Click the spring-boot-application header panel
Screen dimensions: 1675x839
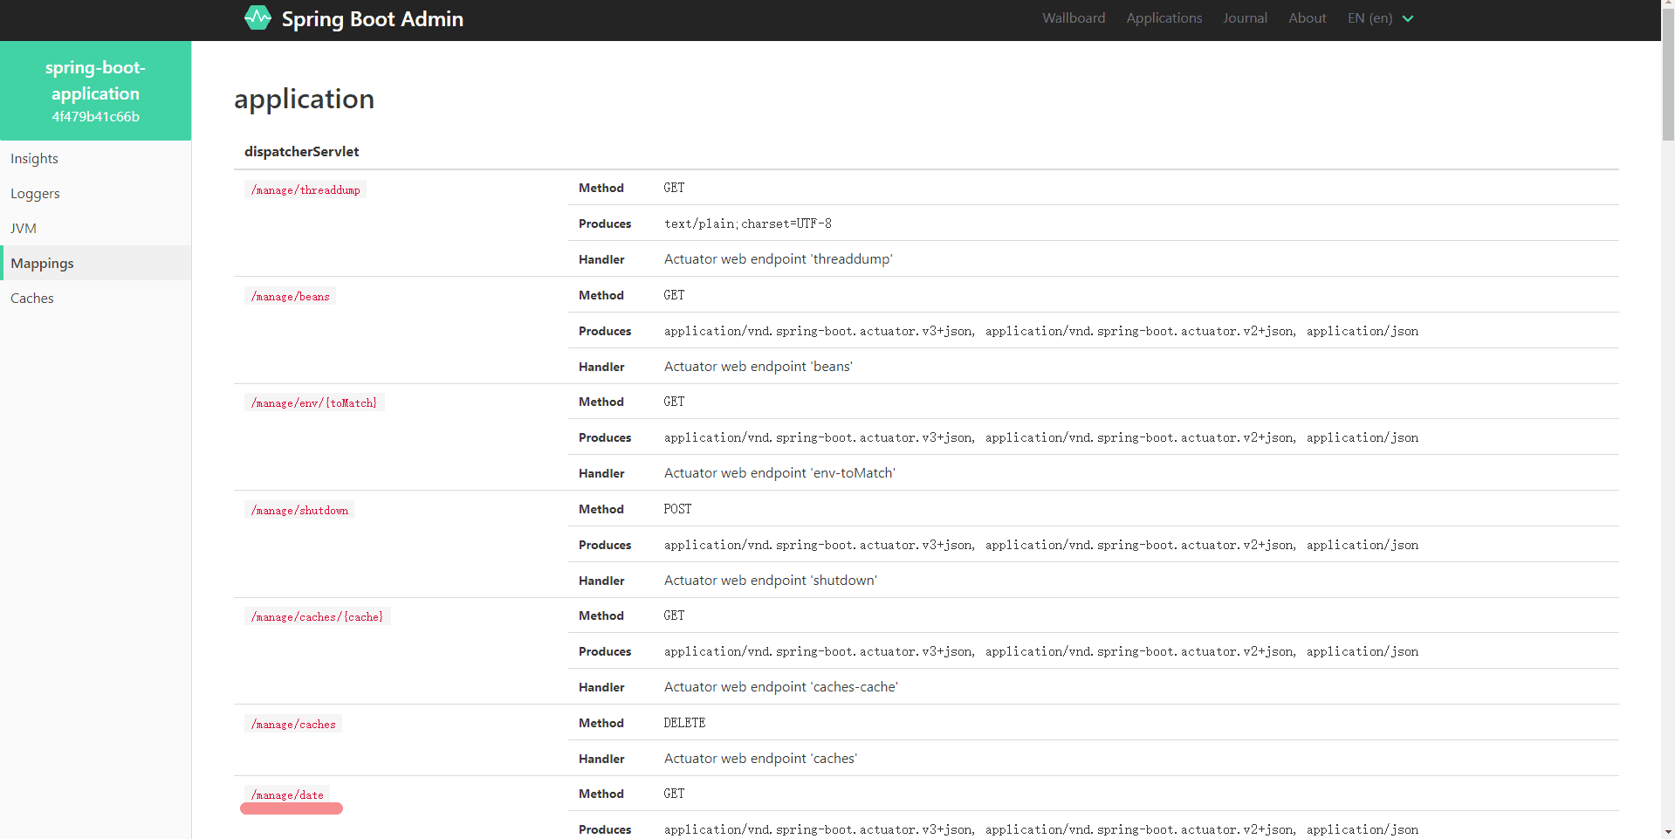pos(95,91)
